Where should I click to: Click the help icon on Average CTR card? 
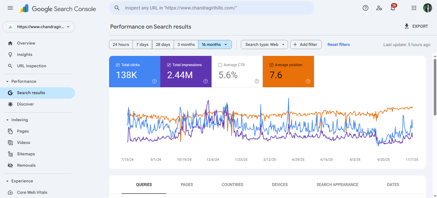pos(257,81)
